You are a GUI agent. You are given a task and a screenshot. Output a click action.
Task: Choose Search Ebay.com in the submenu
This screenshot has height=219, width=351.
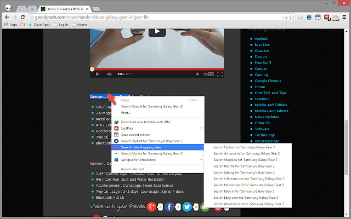click(248, 198)
